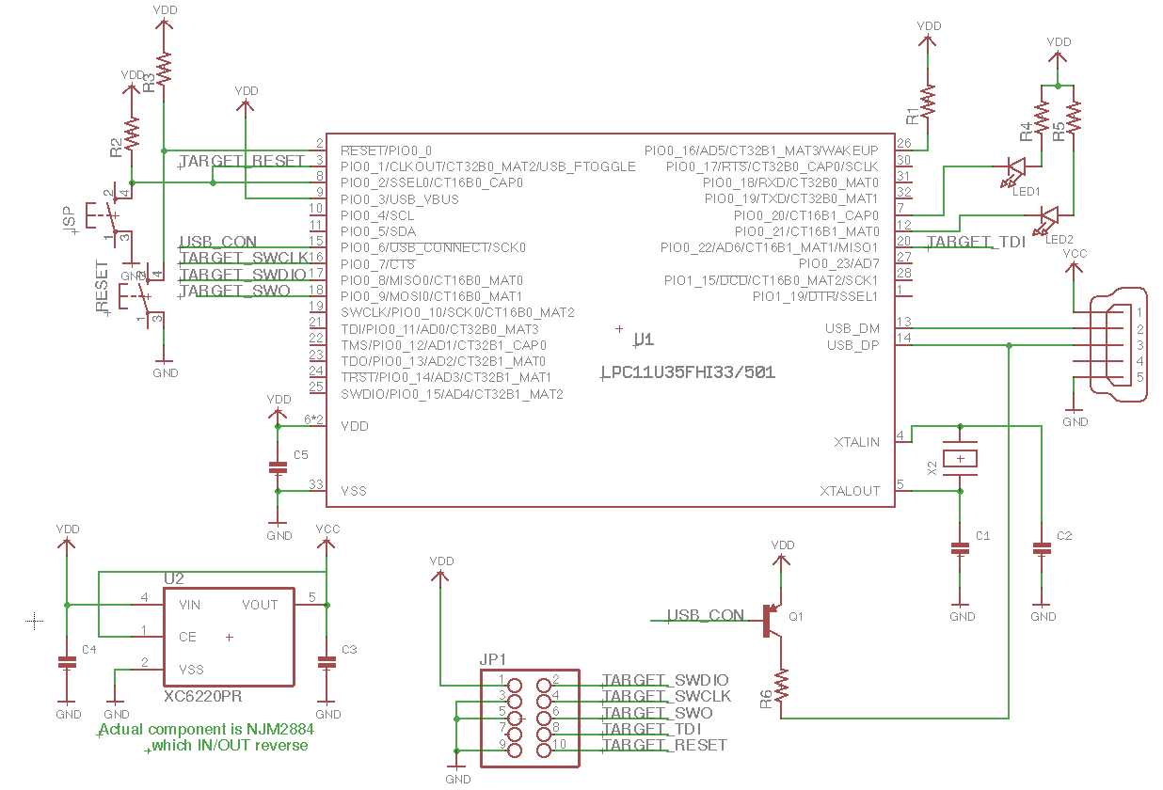
Task: Select the R4 resistor symbol
Action: 1043,118
